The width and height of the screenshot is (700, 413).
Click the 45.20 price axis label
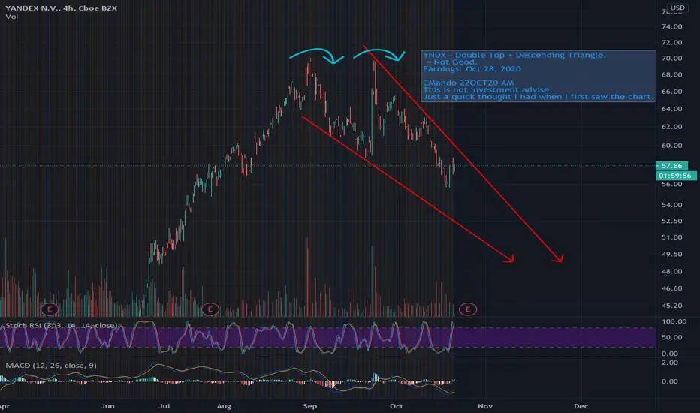click(672, 306)
